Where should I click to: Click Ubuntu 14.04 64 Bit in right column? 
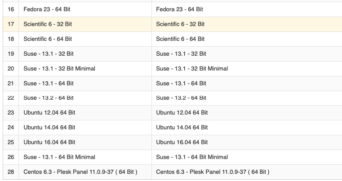click(182, 127)
